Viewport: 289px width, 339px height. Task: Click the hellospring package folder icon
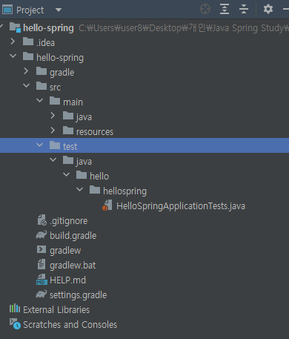click(x=95, y=190)
